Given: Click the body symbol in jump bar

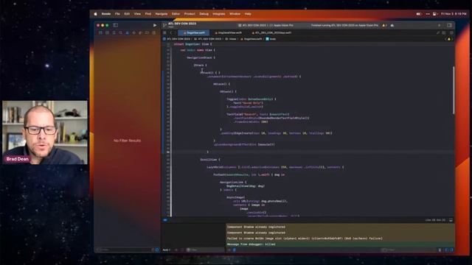Looking at the screenshot, I should [271, 39].
